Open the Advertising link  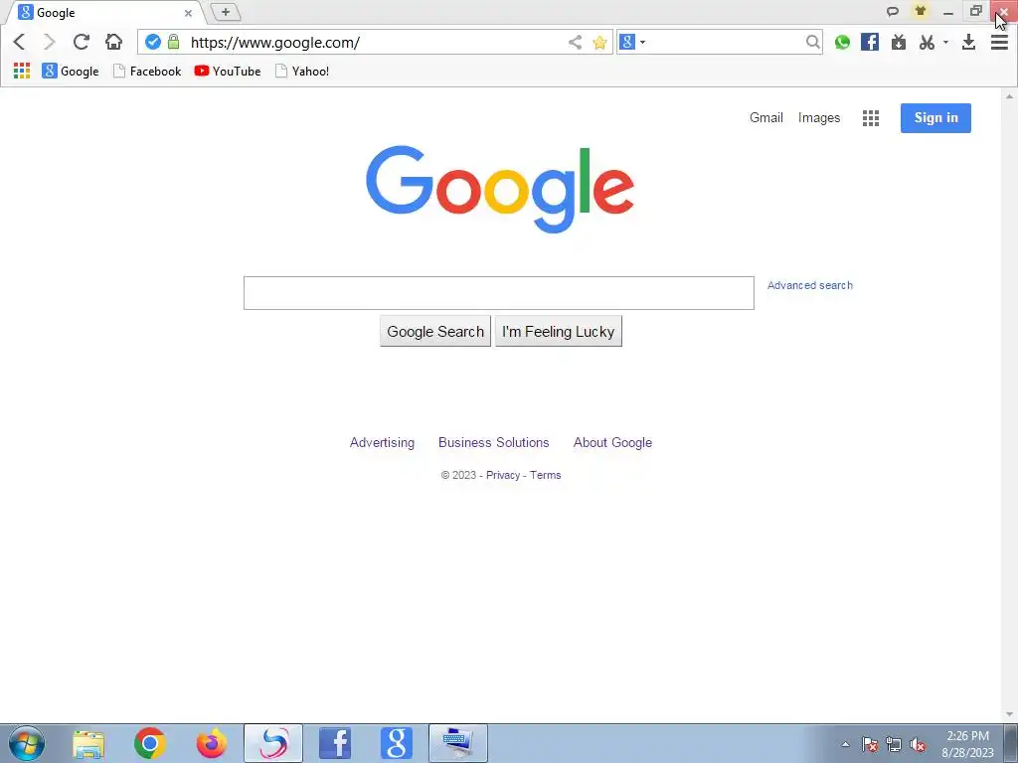(x=382, y=442)
